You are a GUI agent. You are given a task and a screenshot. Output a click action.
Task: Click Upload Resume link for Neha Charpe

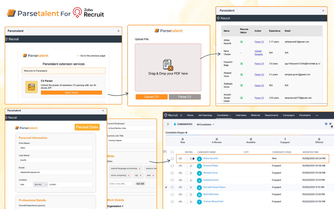point(259,53)
